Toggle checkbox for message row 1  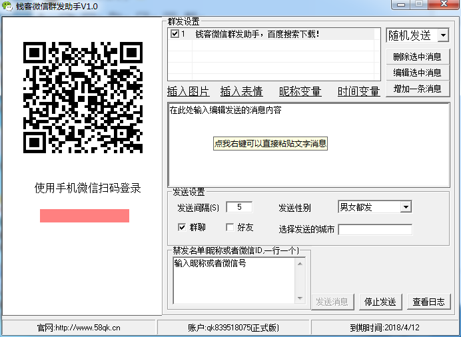click(x=175, y=34)
